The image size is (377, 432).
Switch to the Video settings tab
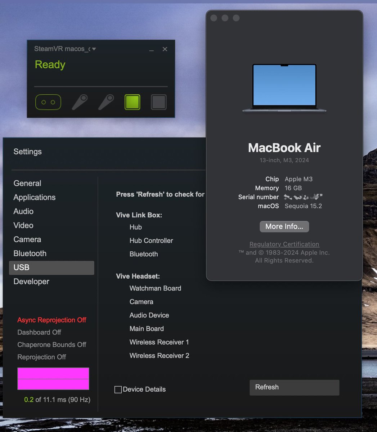pos(23,225)
